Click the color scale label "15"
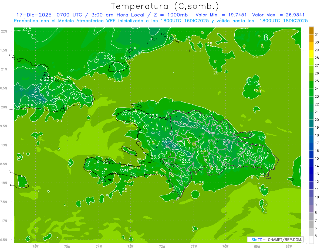 coord(317,159)
